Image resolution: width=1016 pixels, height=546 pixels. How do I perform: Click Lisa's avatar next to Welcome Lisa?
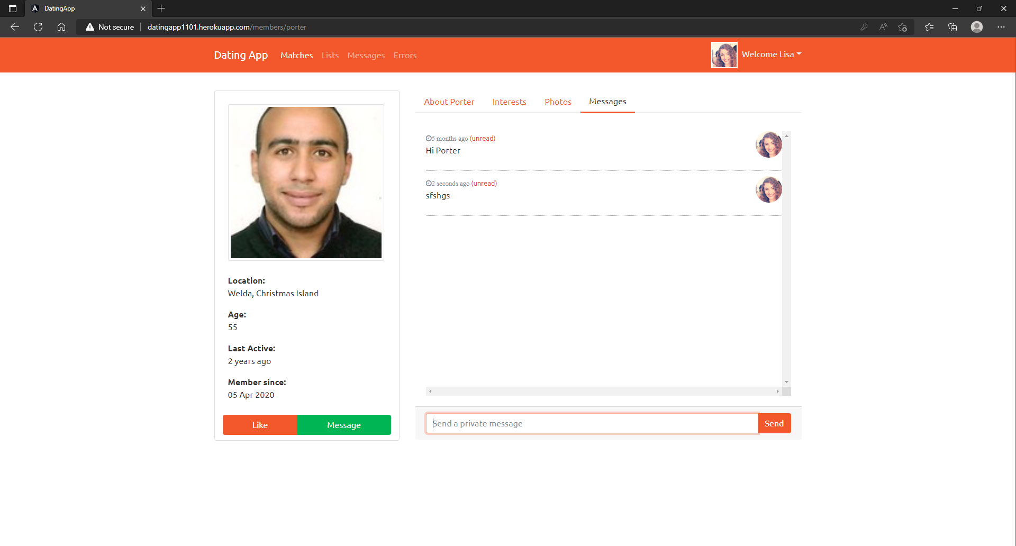tap(724, 54)
